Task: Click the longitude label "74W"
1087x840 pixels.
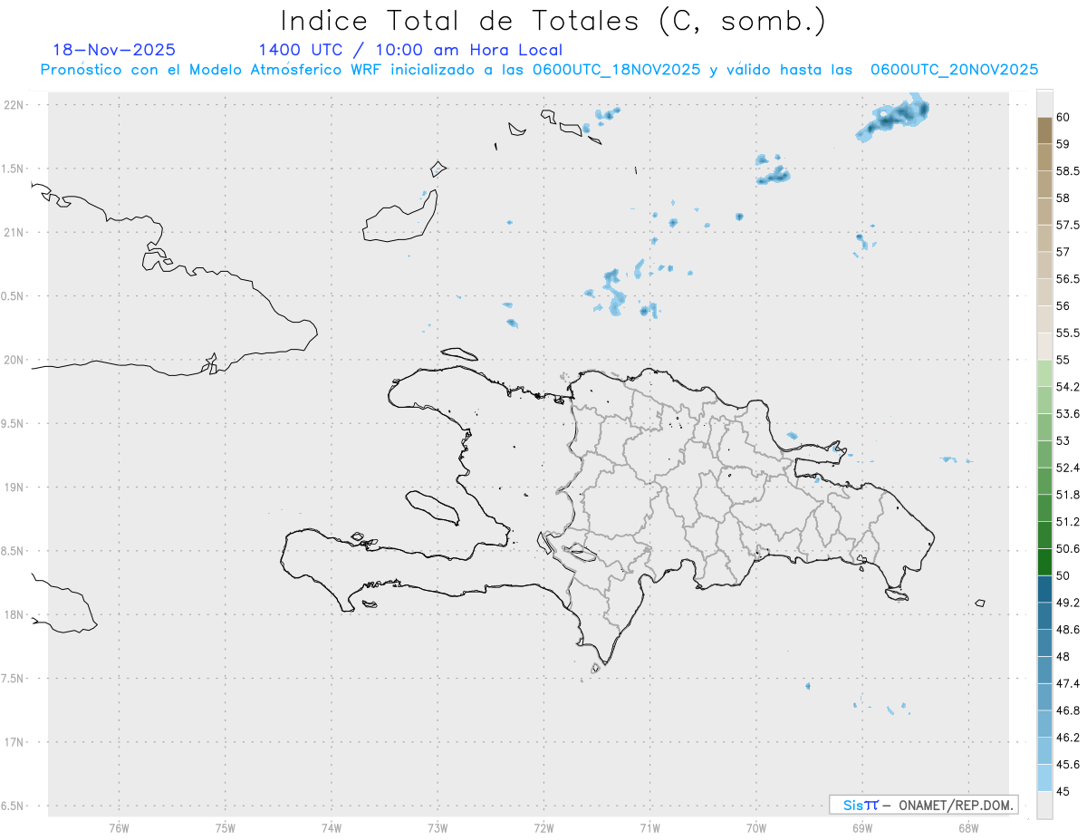Action: tap(332, 826)
